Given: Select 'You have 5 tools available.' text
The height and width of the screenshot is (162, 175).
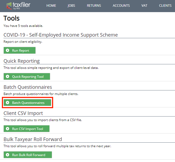Looking at the screenshot, I should tap(23, 26).
